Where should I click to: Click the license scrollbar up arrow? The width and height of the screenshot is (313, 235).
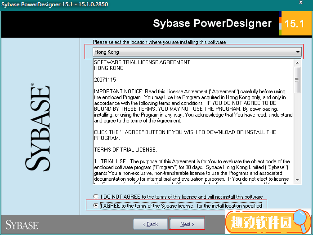[297, 63]
